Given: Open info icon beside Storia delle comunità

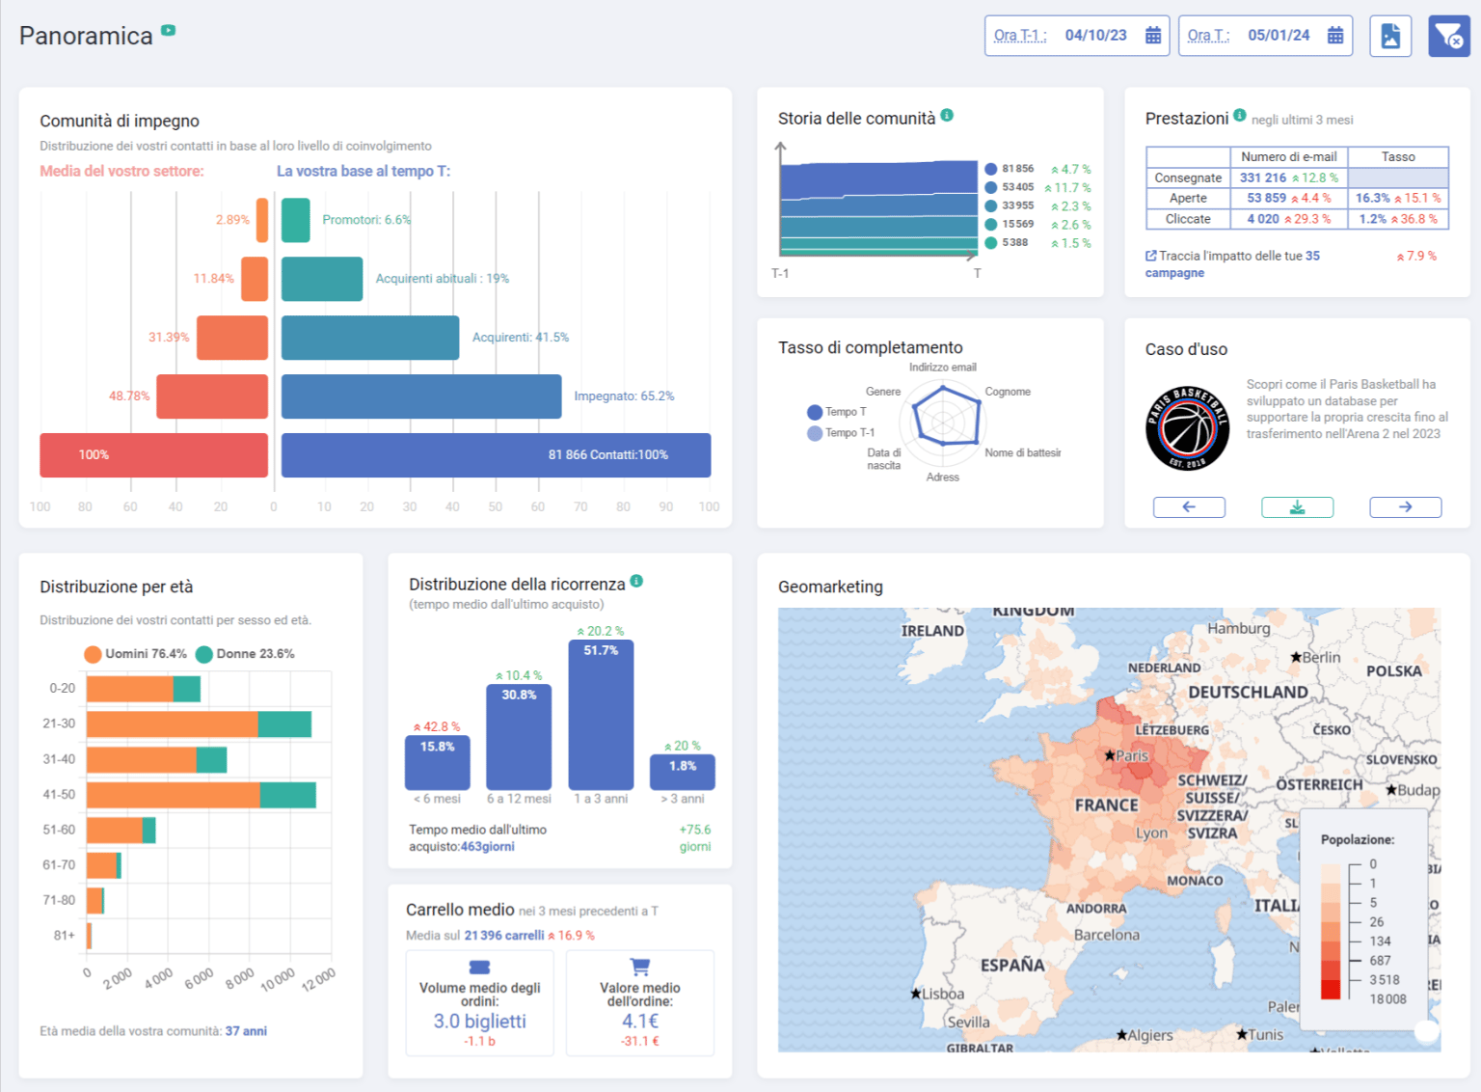Looking at the screenshot, I should point(947,116).
